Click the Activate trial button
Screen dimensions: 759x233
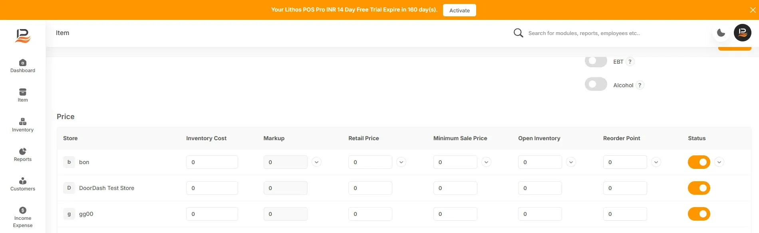click(x=459, y=10)
